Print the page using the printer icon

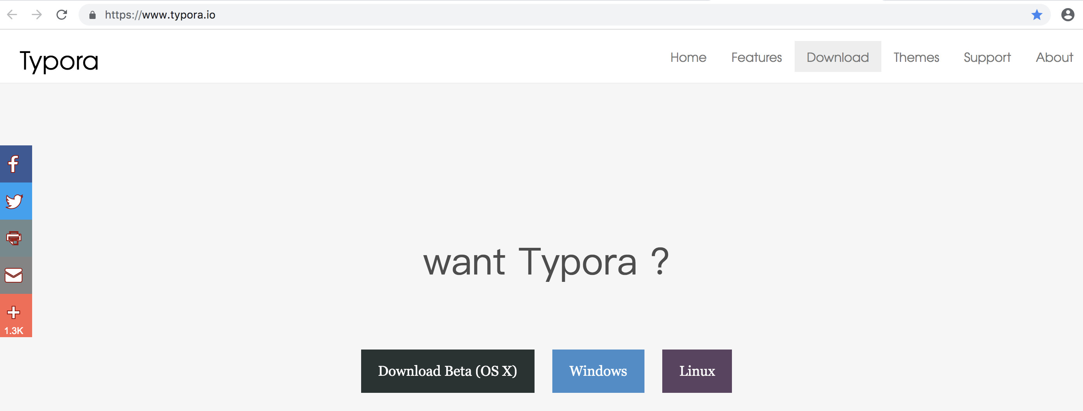click(x=16, y=238)
